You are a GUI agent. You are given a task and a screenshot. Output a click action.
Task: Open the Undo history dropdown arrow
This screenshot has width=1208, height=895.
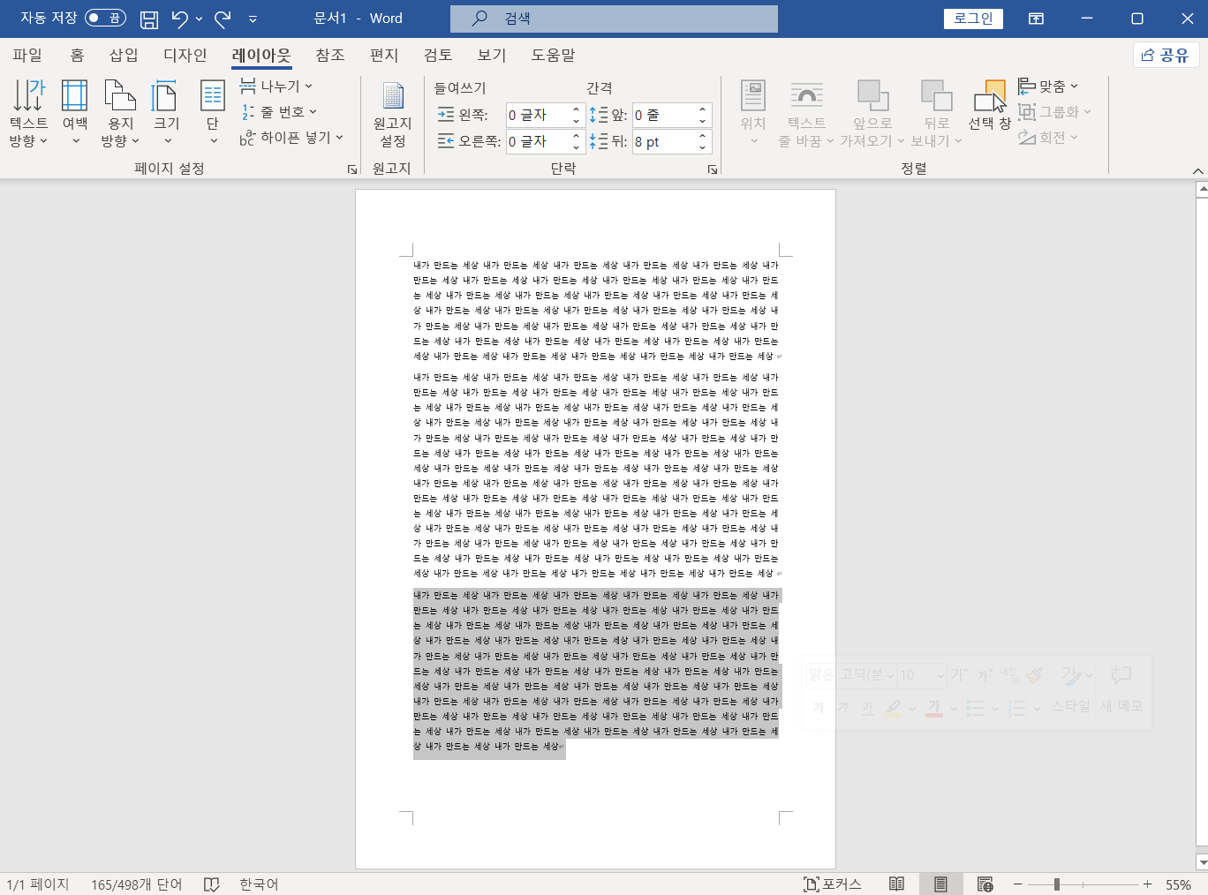click(200, 19)
